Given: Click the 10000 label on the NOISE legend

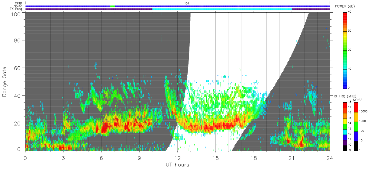Looking at the screenshot, I should pos(363,111).
